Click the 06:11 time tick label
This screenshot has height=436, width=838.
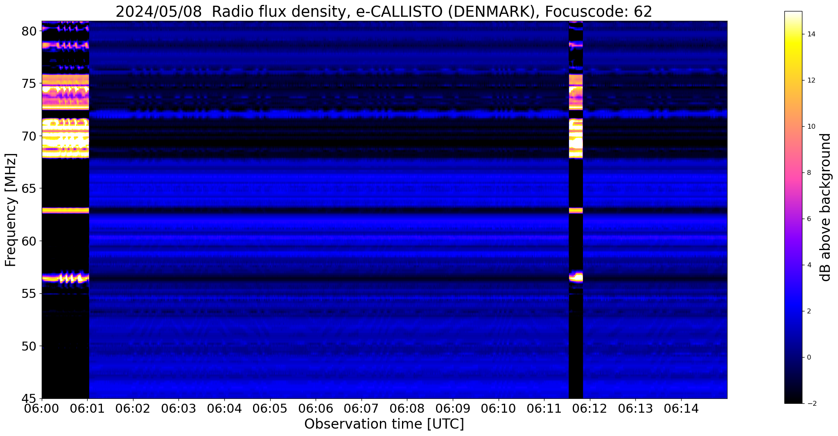click(544, 409)
